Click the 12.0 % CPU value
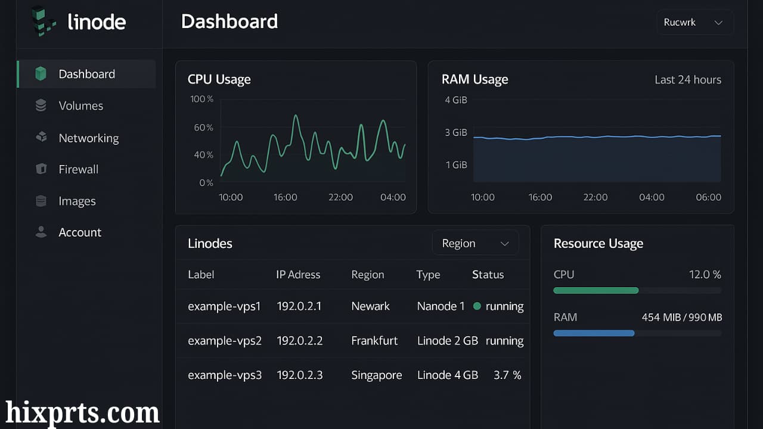This screenshot has height=429, width=763. tap(705, 275)
